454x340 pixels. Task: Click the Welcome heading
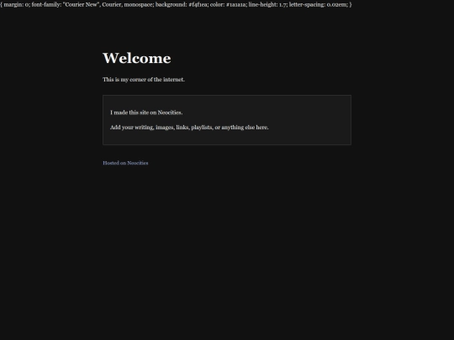(137, 59)
